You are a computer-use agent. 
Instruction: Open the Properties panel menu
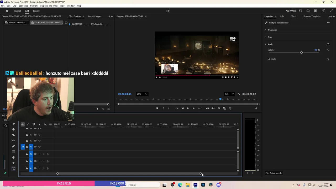(276, 16)
